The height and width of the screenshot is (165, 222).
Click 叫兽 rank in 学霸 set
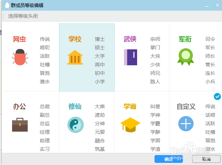coord(155,106)
